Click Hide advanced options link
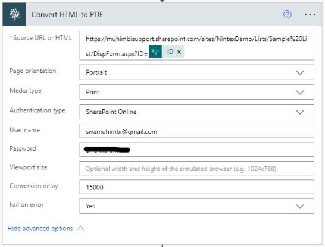Image resolution: width=325 pixels, height=247 pixels. 40,229
